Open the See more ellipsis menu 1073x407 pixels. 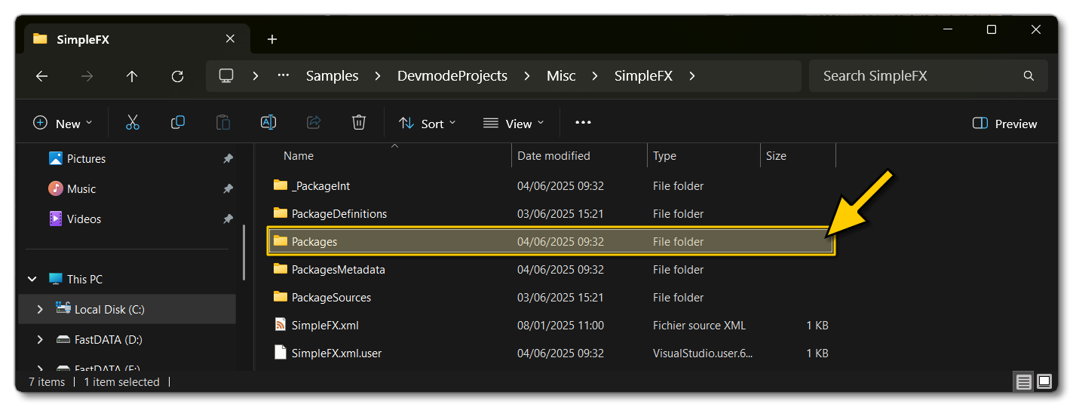pyautogui.click(x=583, y=123)
